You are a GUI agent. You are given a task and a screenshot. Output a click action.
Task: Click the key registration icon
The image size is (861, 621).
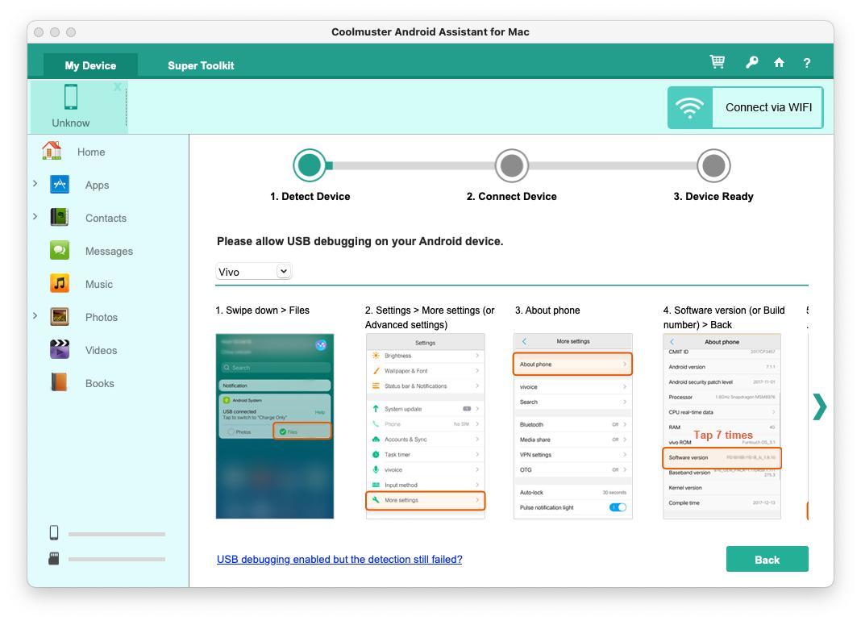pyautogui.click(x=751, y=62)
